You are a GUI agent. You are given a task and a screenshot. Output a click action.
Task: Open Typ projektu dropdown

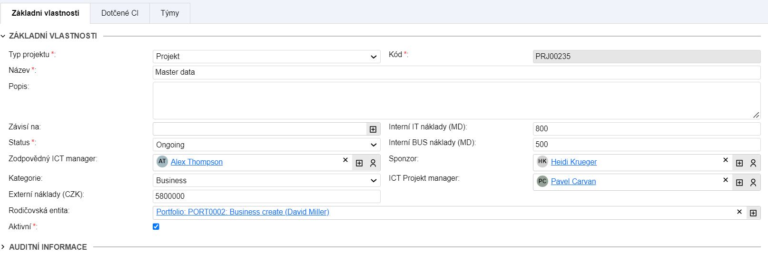pyautogui.click(x=266, y=57)
